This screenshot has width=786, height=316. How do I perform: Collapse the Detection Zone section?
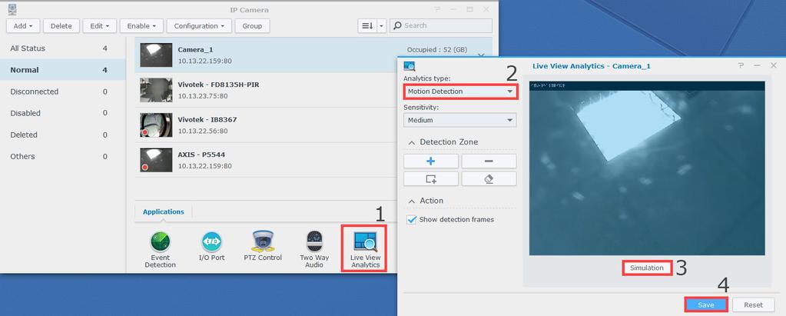click(x=412, y=142)
